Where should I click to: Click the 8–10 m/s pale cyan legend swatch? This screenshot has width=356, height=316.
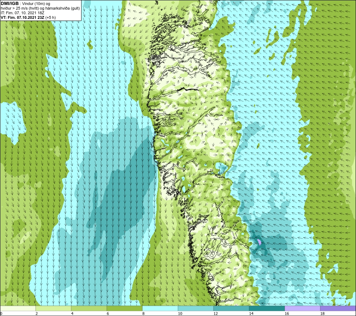click(x=160, y=308)
